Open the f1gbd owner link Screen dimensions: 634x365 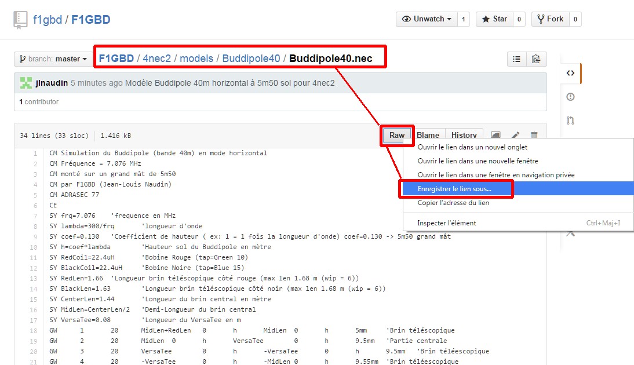click(x=48, y=19)
